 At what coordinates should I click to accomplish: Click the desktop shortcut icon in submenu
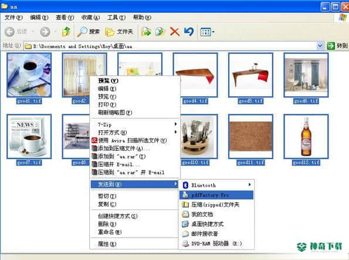tap(185, 224)
